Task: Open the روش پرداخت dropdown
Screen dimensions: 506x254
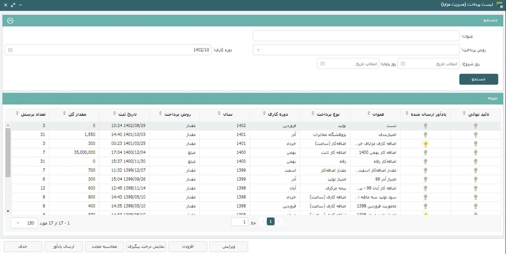Action: (356, 50)
